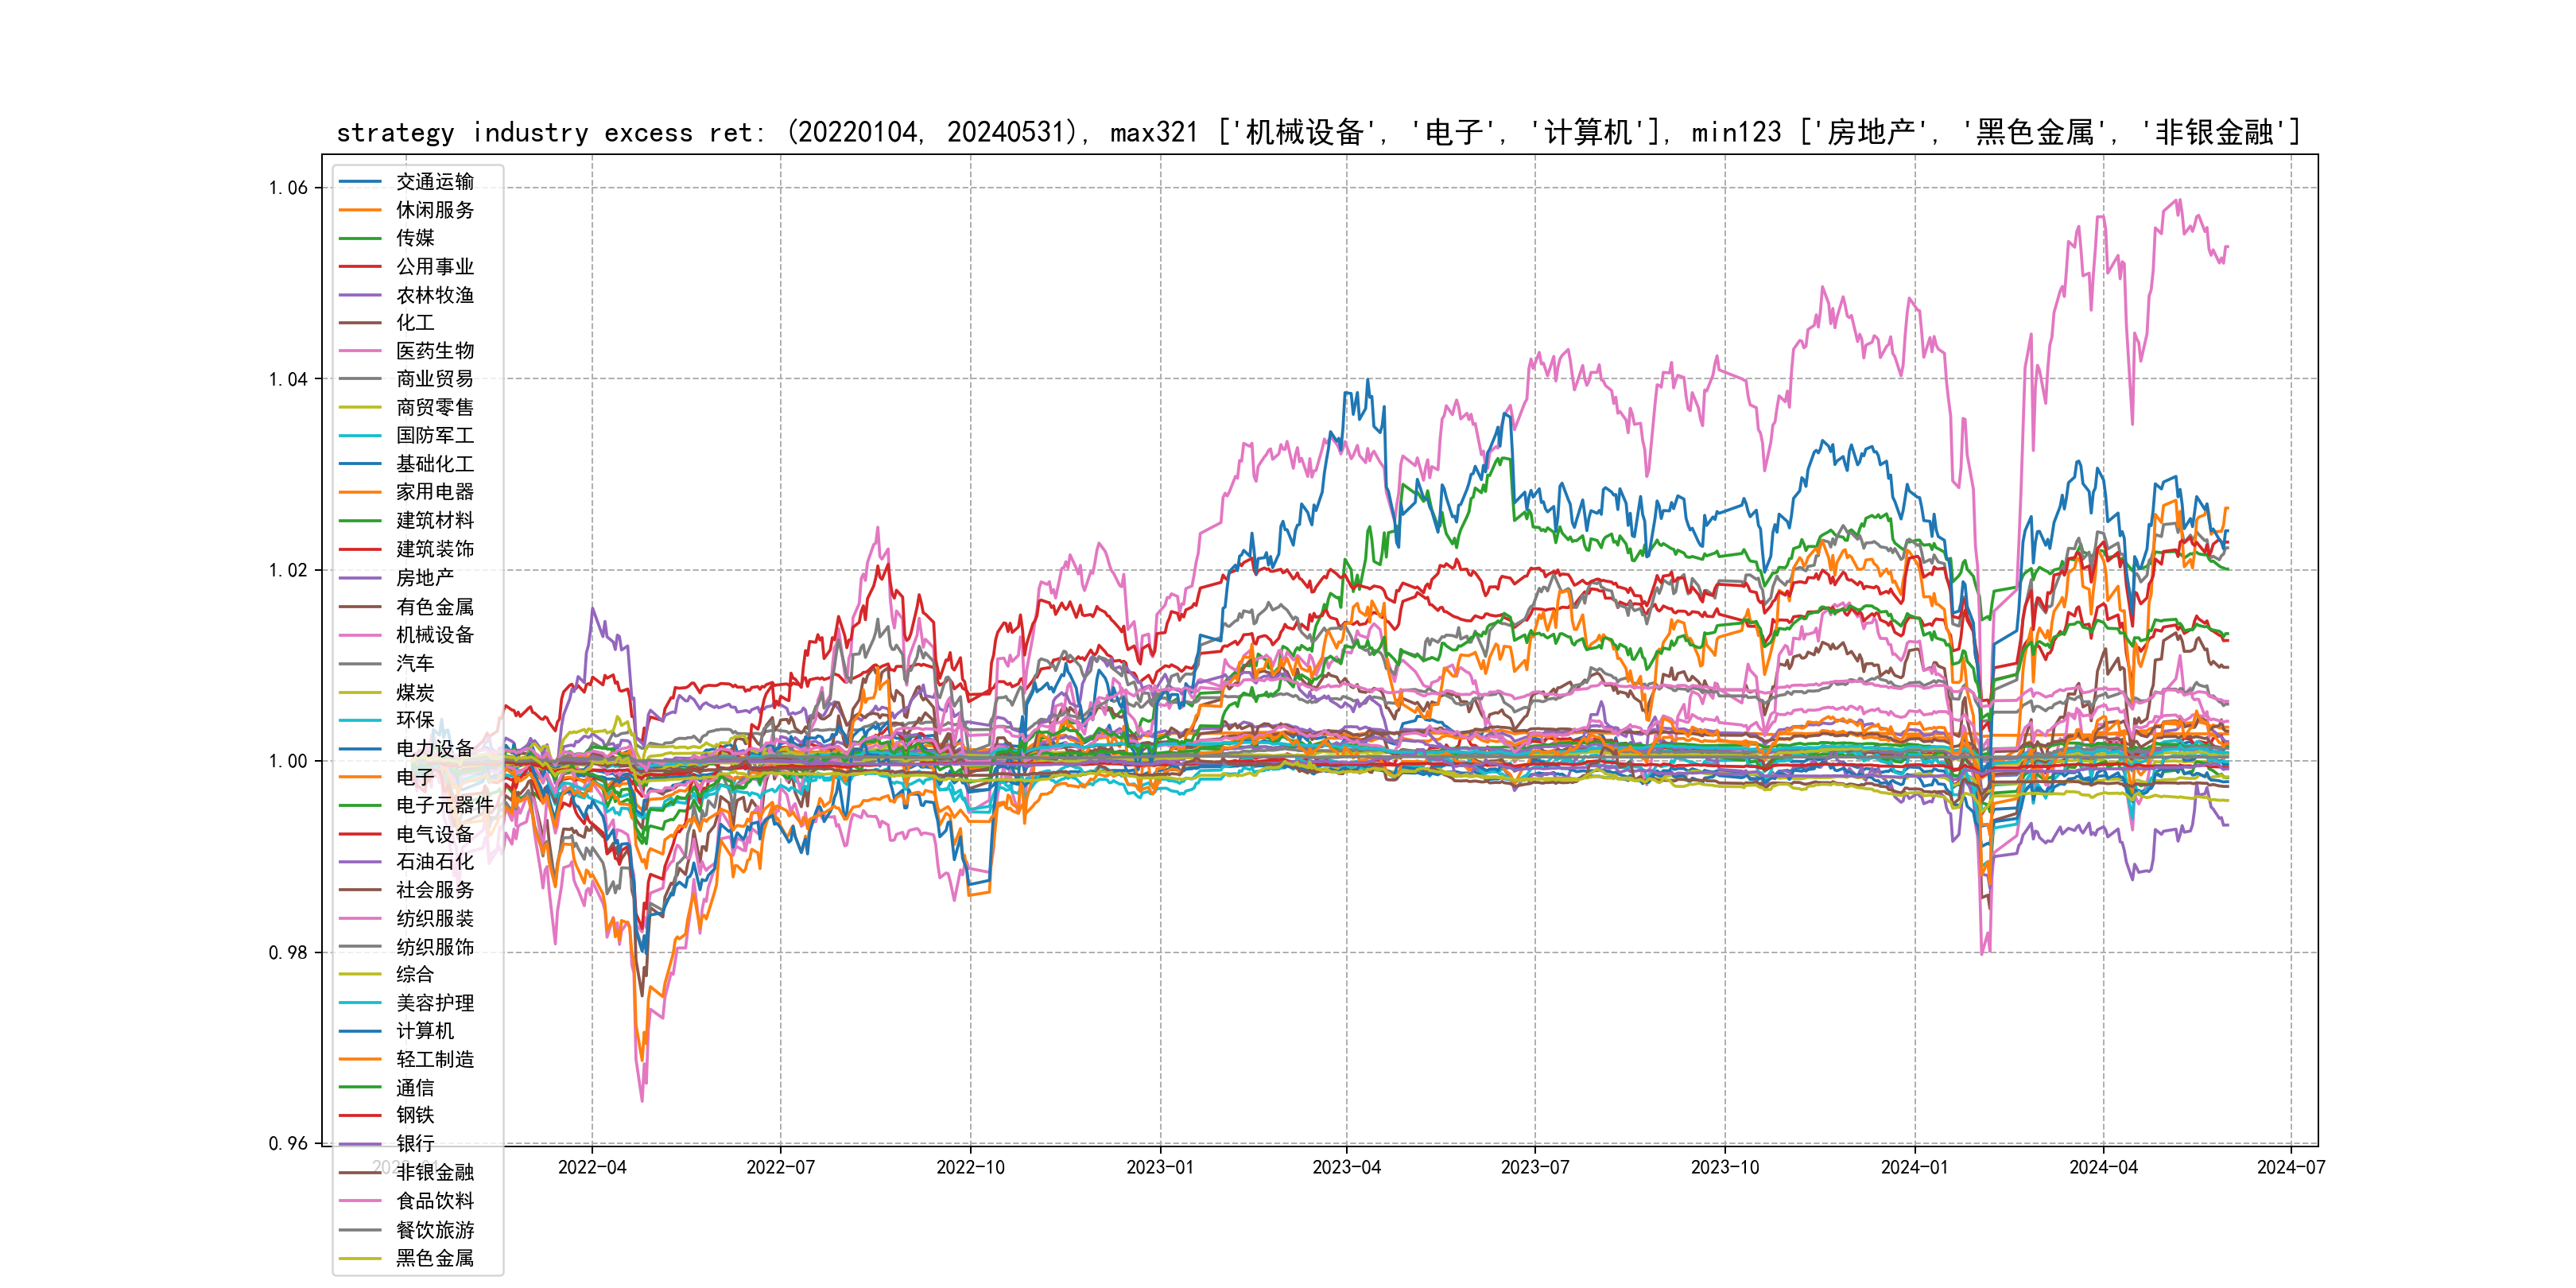Select the 休闲服务 legend label

(x=434, y=210)
